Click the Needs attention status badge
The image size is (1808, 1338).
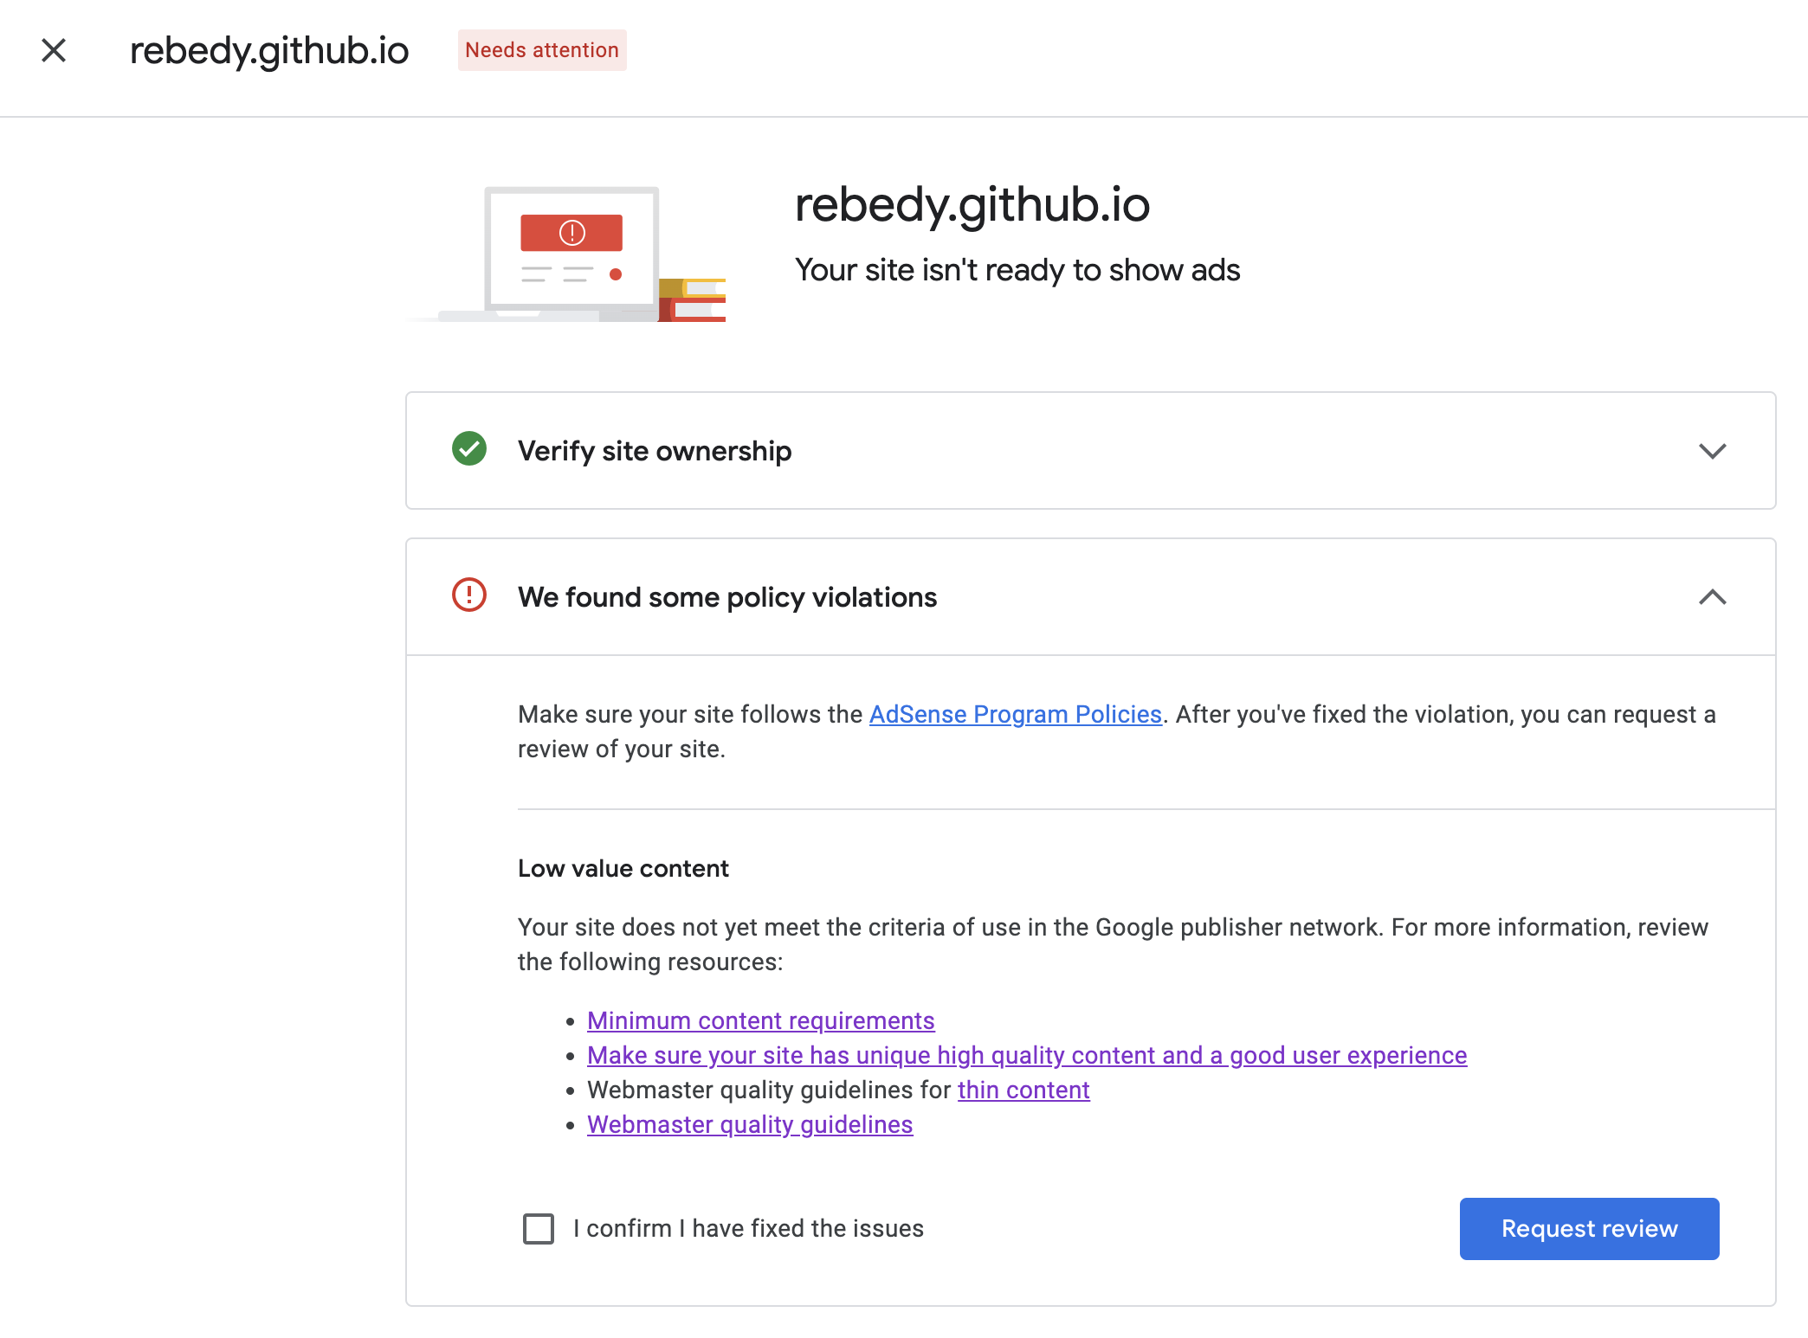[542, 50]
